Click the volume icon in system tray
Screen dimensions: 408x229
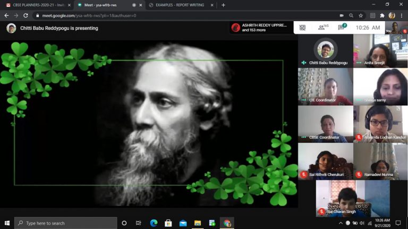click(363, 223)
